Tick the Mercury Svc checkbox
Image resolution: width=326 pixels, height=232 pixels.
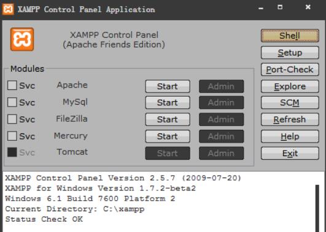[x=12, y=136]
